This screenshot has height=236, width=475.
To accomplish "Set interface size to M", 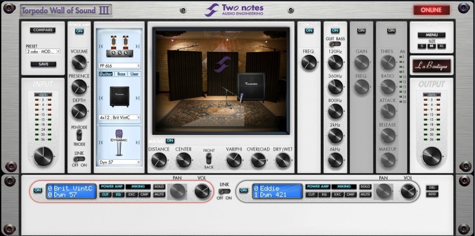I will [431, 46].
